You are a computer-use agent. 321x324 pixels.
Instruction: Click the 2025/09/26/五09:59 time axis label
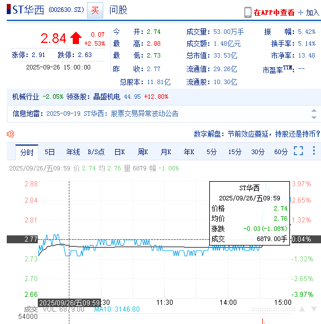pyautogui.click(x=69, y=303)
